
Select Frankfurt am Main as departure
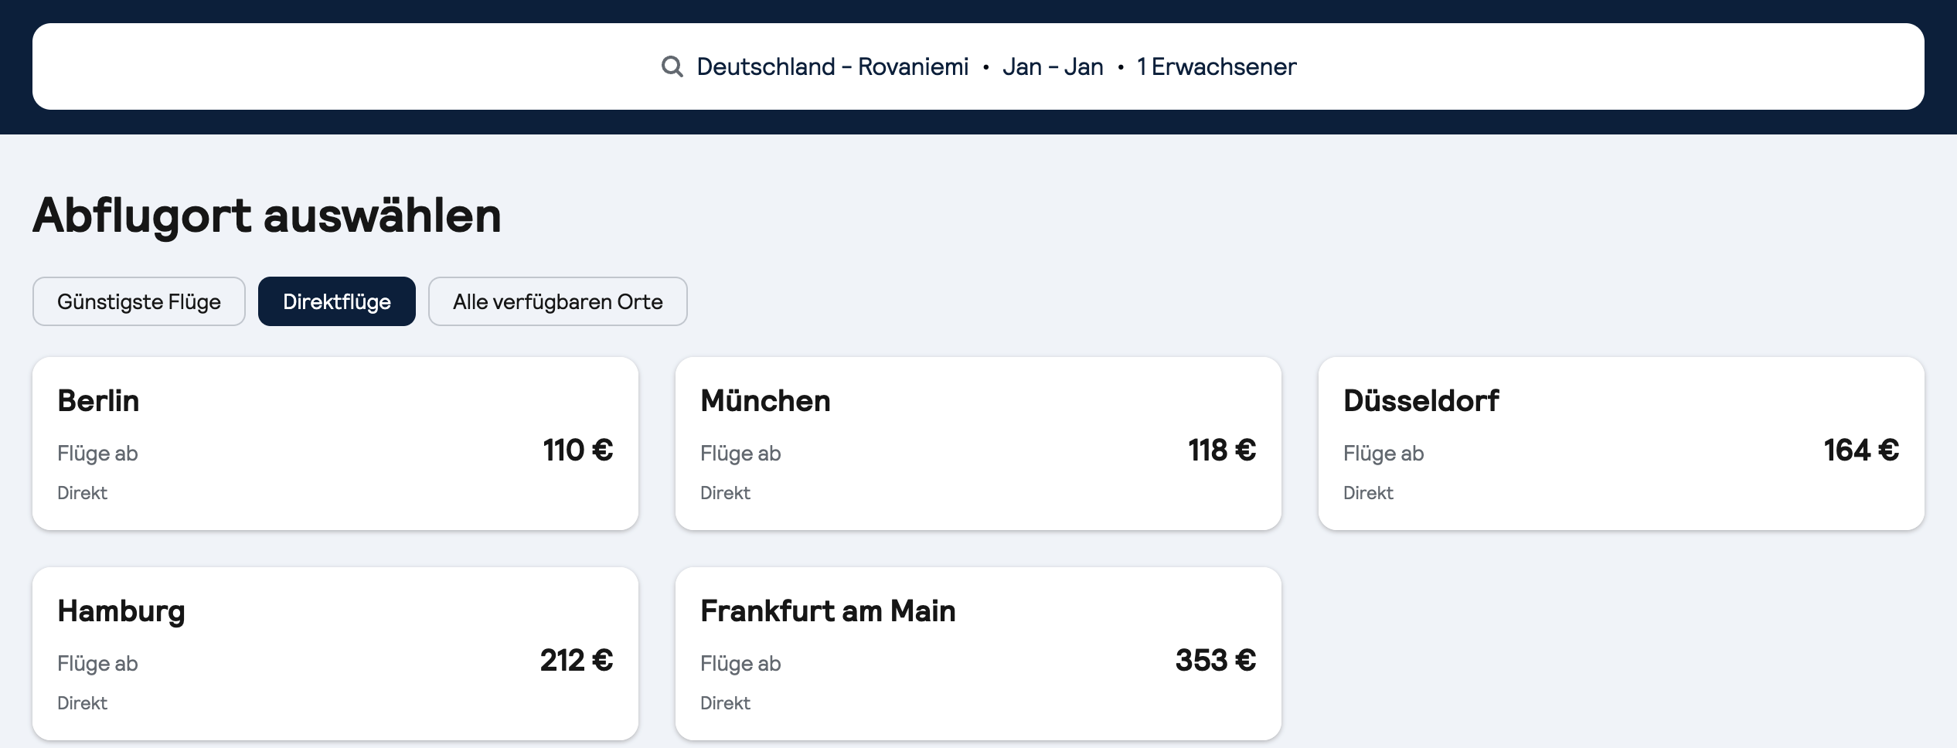click(x=828, y=611)
